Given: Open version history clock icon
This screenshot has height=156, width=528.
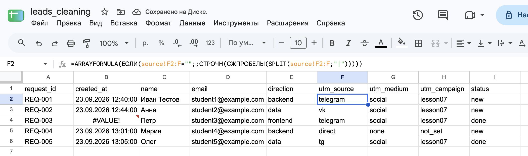Looking at the screenshot, I should [418, 15].
